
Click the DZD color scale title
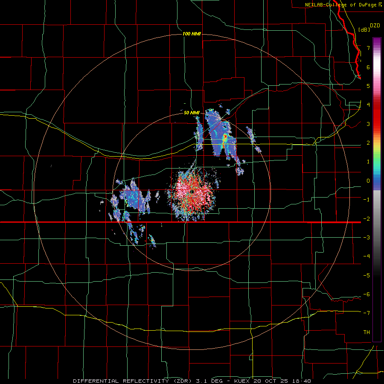click(x=375, y=26)
